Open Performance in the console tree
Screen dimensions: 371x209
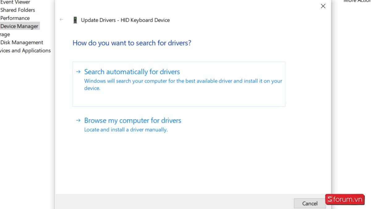pos(15,18)
